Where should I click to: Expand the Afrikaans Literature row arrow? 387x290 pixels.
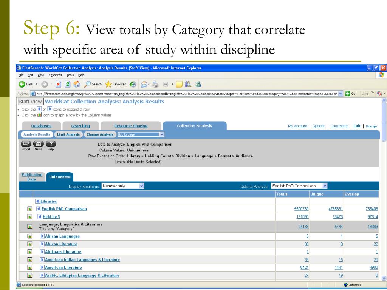pos(42,252)
